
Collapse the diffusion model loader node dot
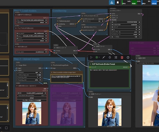pyautogui.click(x=16, y=15)
